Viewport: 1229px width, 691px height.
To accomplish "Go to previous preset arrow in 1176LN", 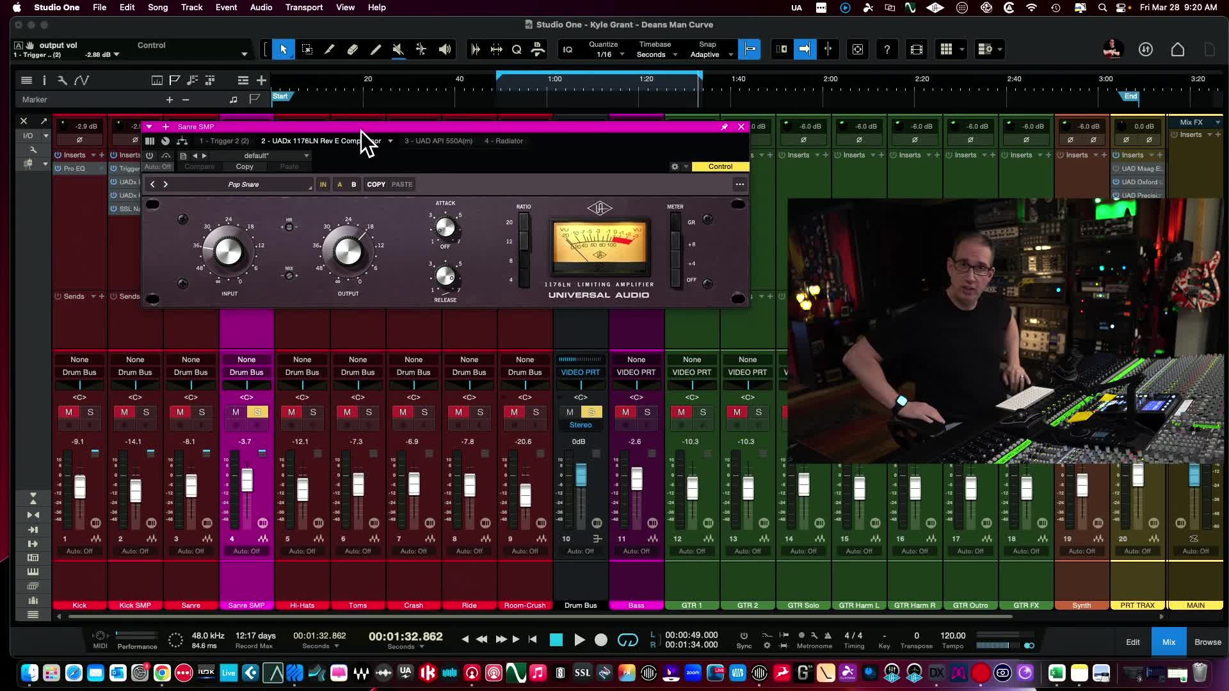I will coord(152,184).
